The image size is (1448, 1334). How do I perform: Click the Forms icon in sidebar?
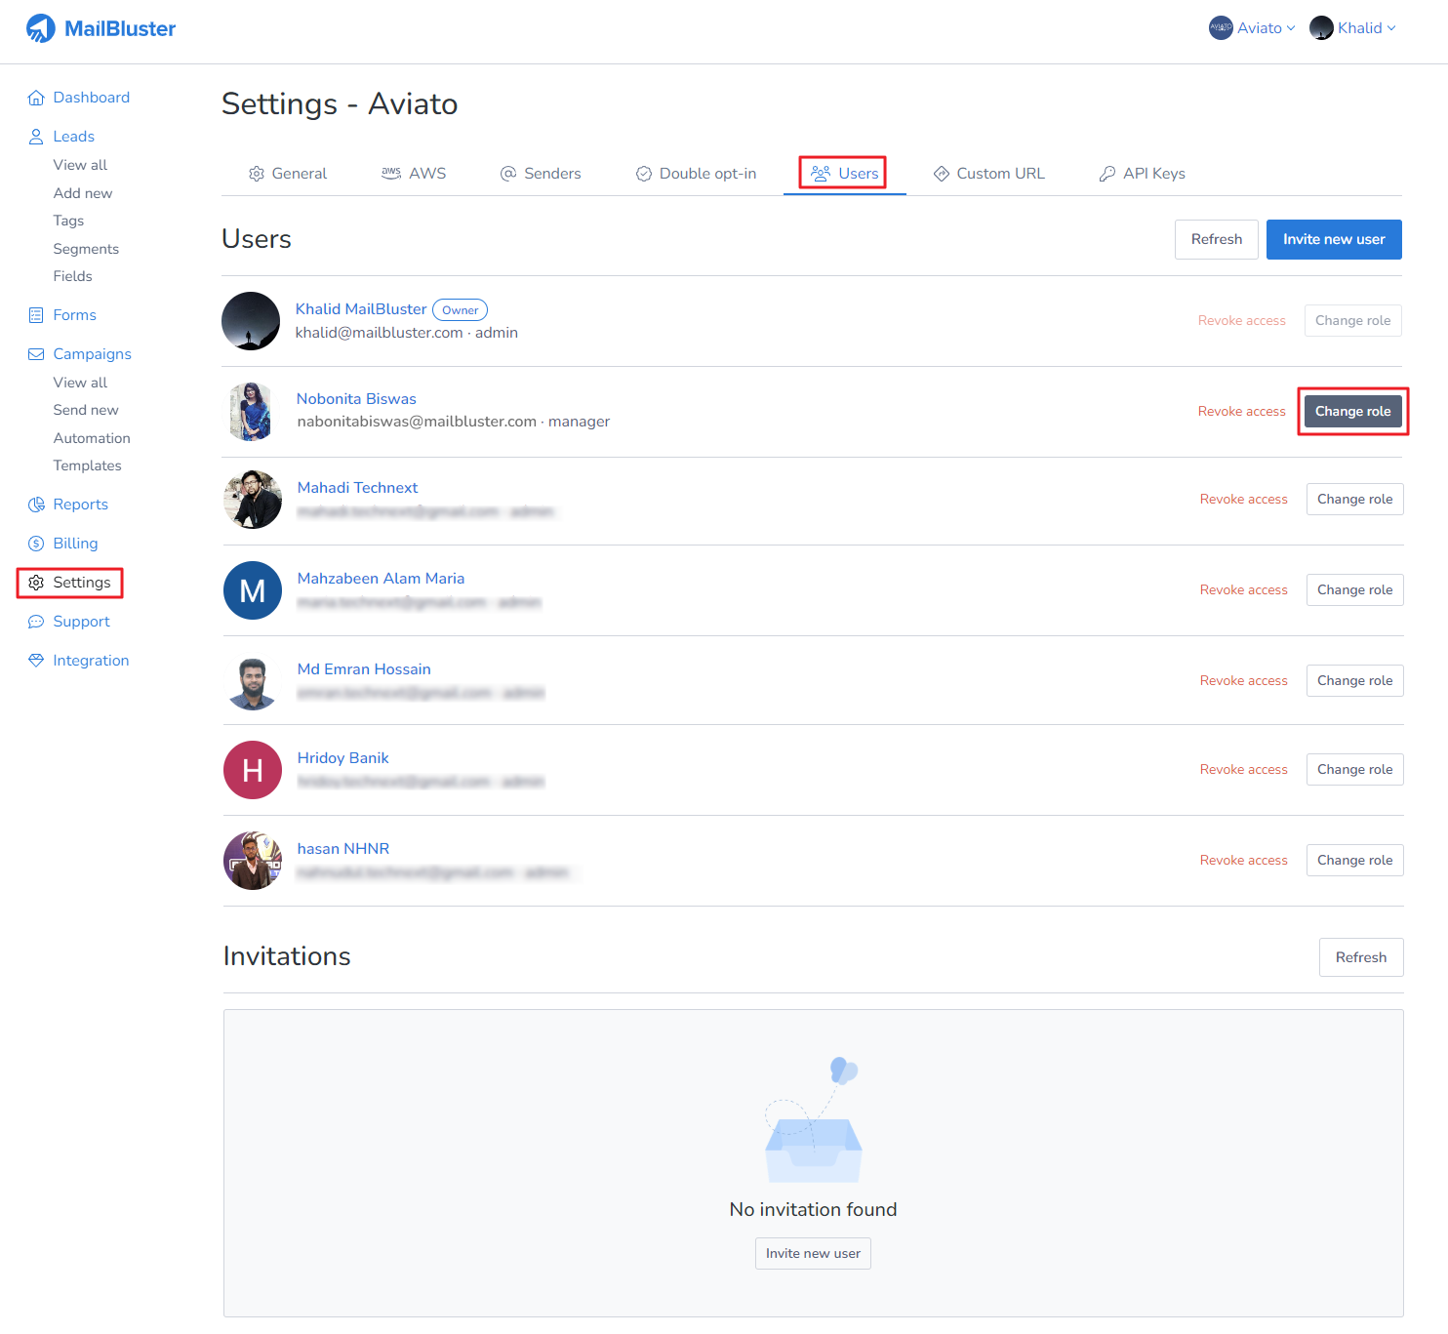click(36, 315)
